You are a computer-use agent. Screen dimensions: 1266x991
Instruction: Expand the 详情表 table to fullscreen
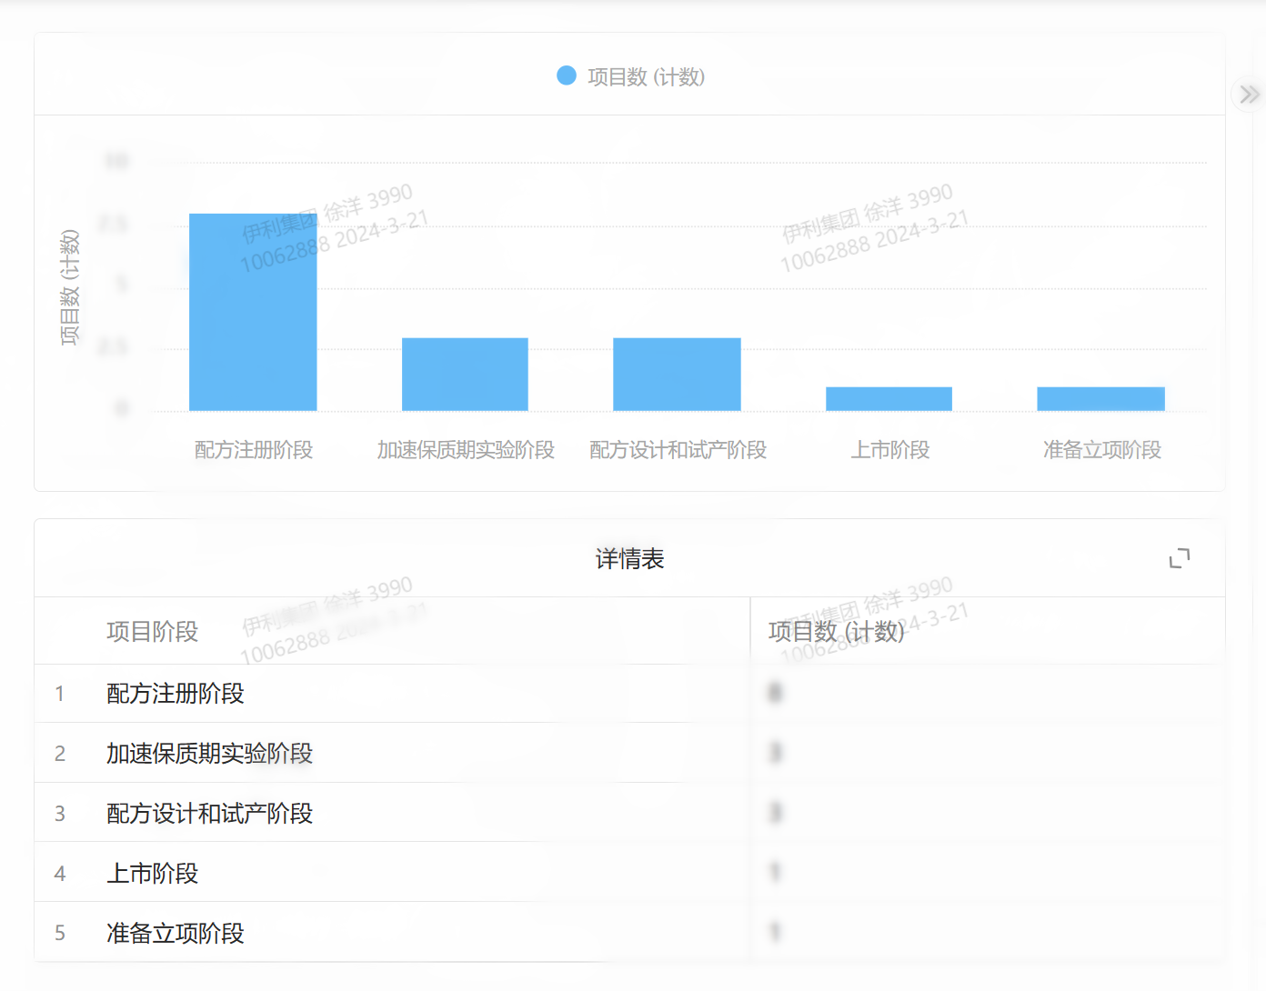1180,558
